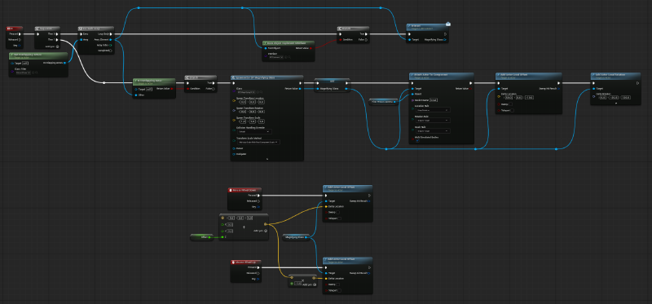Enable Sweep checkbox on top-right Add Actor Local Offset
Screen dimensions: 652x304
point(511,104)
